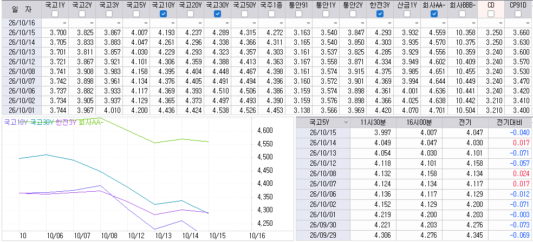Viewport: 533px width, 242px height.
Task: Select the 26/10/12 date in top table
Action: click(21, 62)
